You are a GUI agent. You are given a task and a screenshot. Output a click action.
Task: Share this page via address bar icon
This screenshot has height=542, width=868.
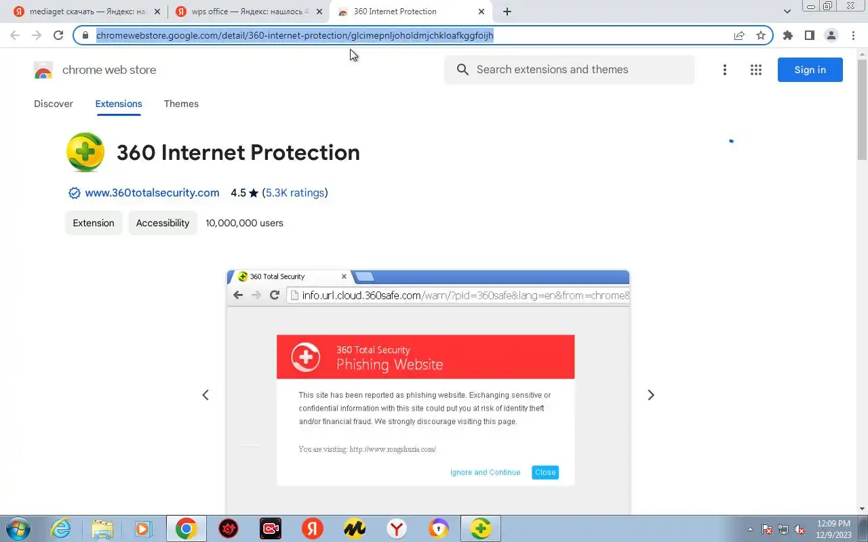point(739,35)
